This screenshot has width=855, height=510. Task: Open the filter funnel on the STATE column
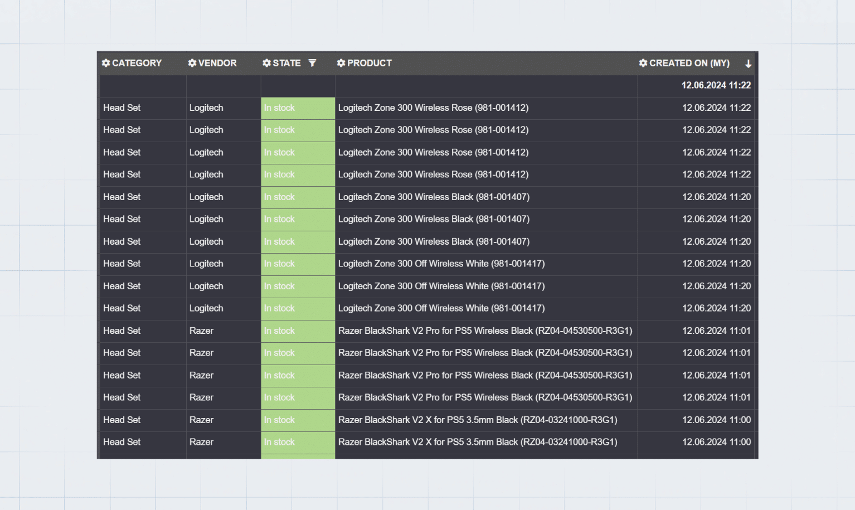coord(313,63)
